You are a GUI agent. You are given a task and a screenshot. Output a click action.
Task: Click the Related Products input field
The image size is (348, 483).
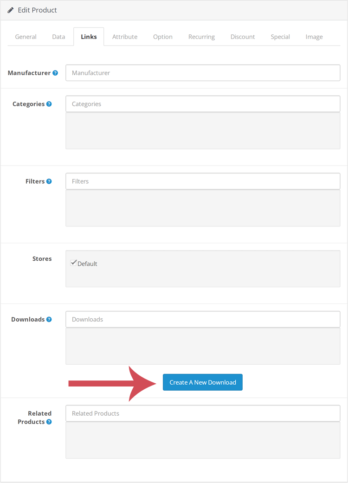[203, 413]
